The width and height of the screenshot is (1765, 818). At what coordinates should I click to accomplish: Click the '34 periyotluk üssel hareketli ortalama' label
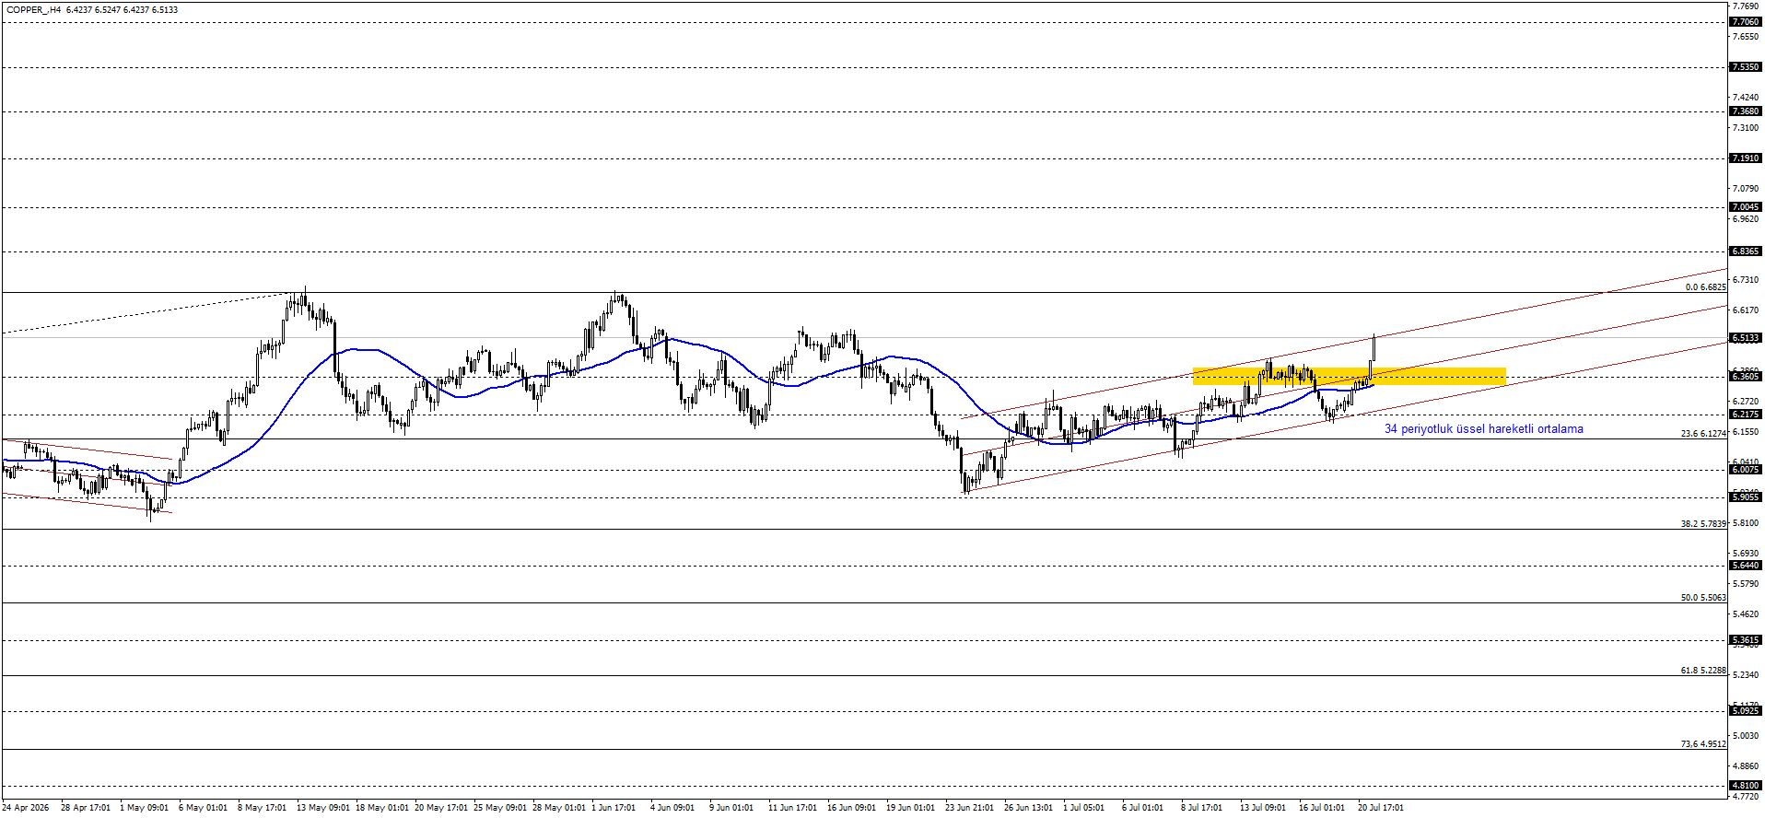[1483, 429]
